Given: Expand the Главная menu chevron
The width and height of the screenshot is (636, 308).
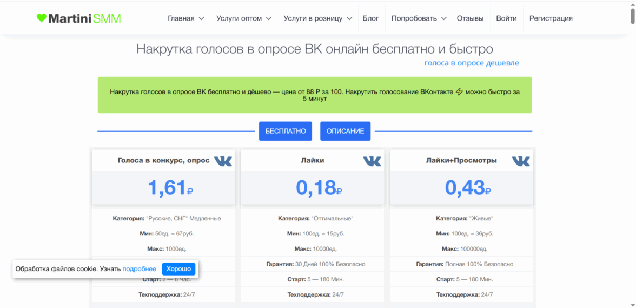Looking at the screenshot, I should coord(202,18).
